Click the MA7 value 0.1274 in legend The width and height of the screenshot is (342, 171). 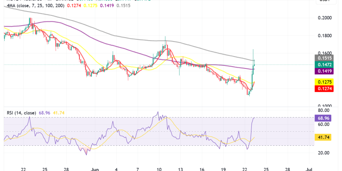click(74, 6)
